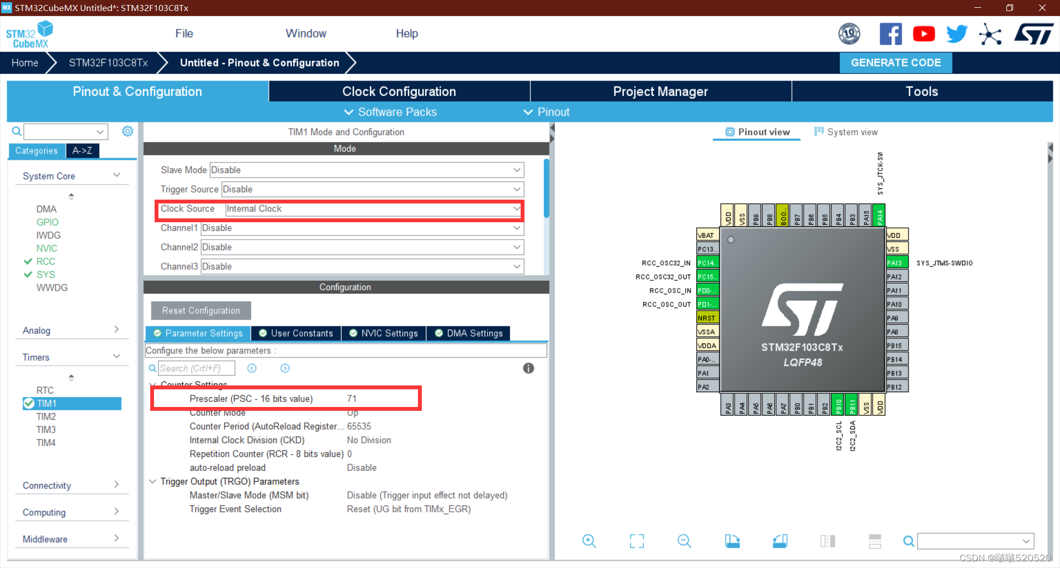
Task: Open the Slave Mode dropdown
Action: point(367,170)
